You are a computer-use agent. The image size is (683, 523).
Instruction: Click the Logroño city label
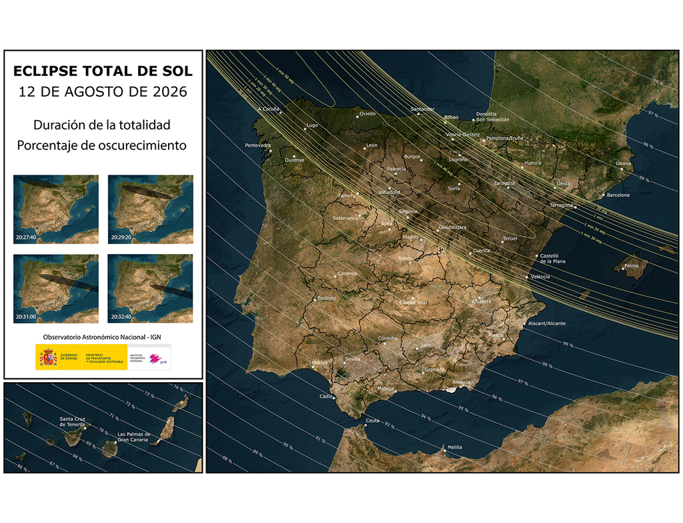(458, 159)
